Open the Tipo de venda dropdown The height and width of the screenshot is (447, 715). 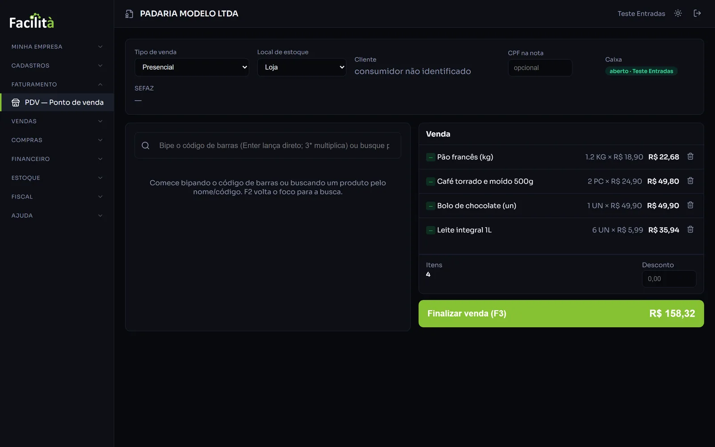pyautogui.click(x=192, y=67)
